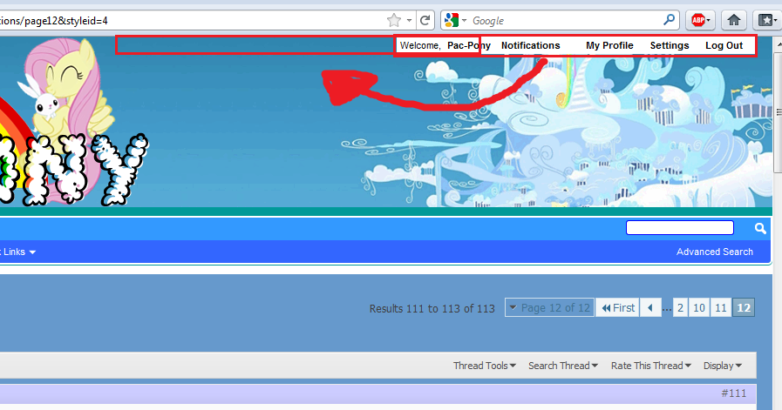Click the 'Results 111 to 113 of 113' text
This screenshot has width=782, height=410.
[x=432, y=309]
